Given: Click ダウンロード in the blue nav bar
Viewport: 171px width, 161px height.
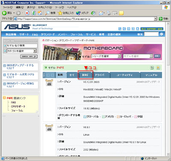Looking at the screenshot, I should [x=48, y=35].
